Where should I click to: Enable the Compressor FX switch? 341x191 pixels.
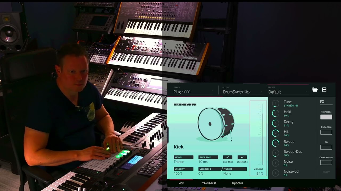click(326, 162)
